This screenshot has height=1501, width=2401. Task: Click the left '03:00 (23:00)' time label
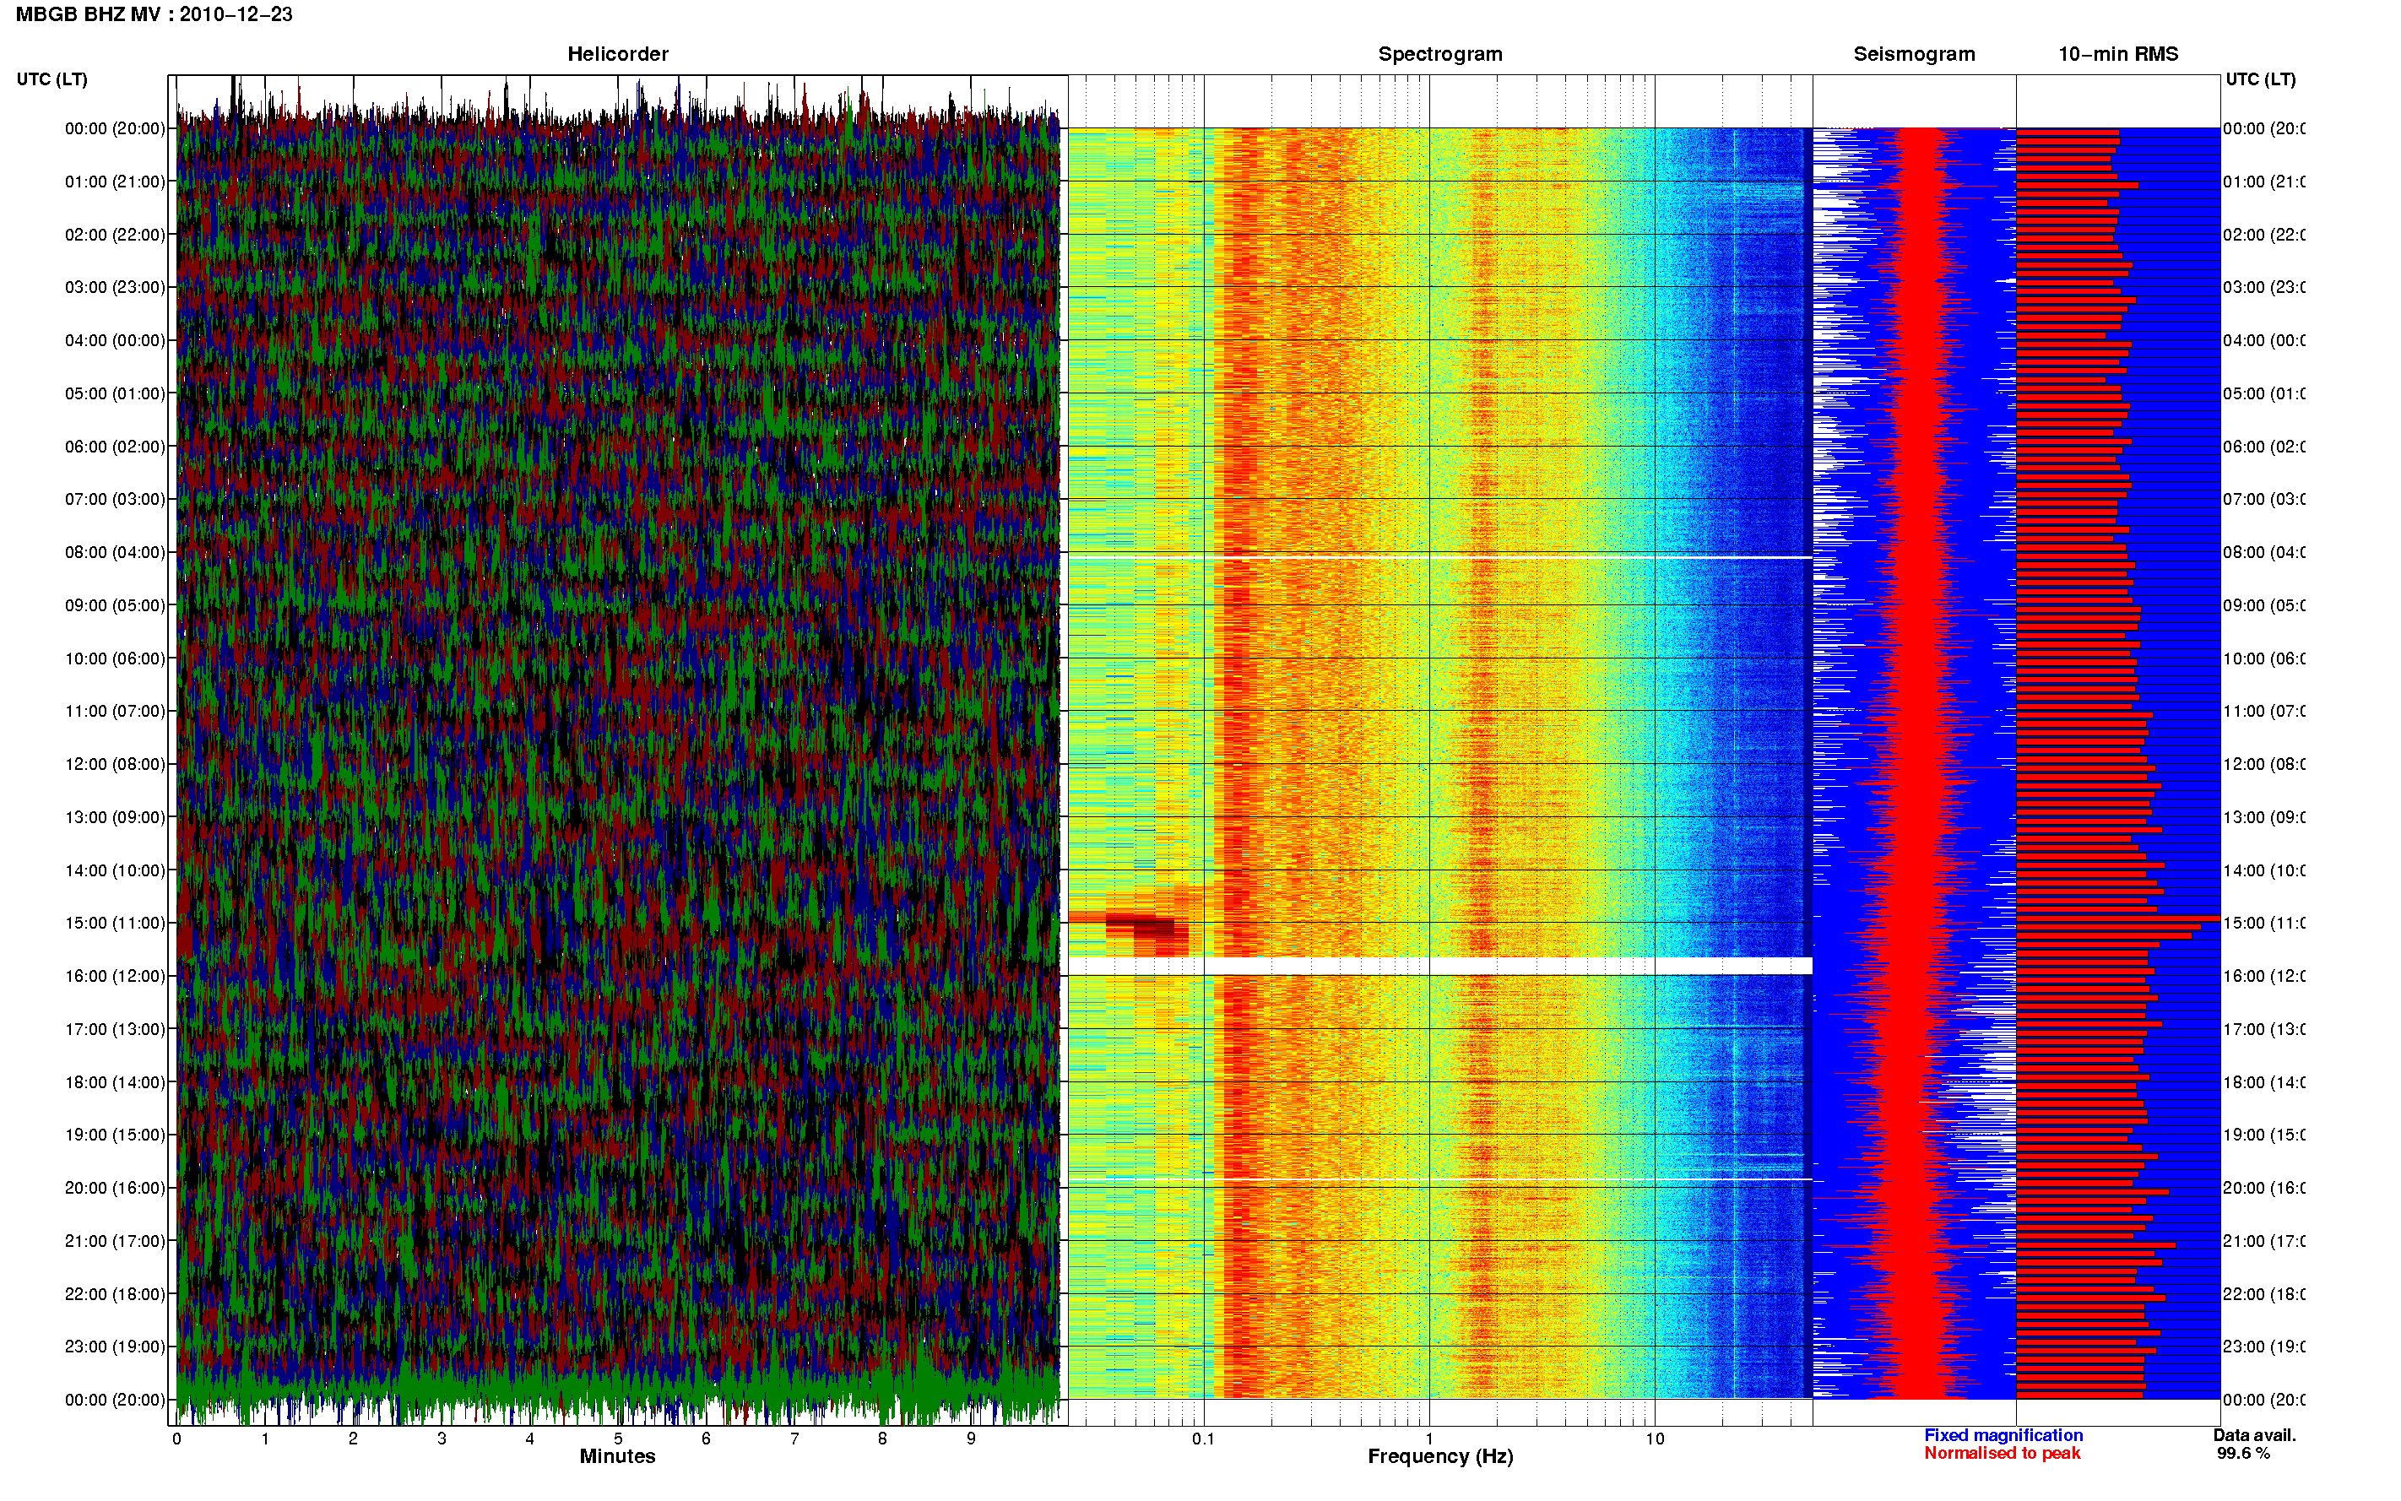click(115, 287)
